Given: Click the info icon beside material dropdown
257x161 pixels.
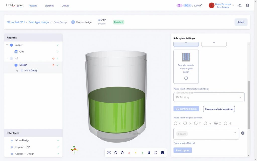Looking at the screenshot, I should click(x=243, y=133).
